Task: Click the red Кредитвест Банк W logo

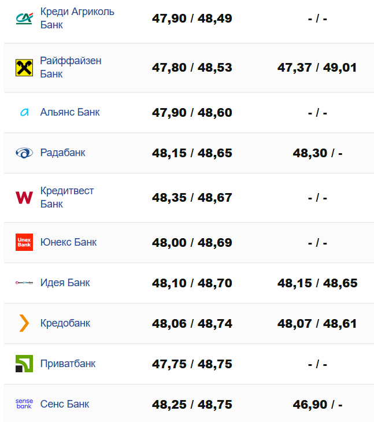Action: coord(24,198)
